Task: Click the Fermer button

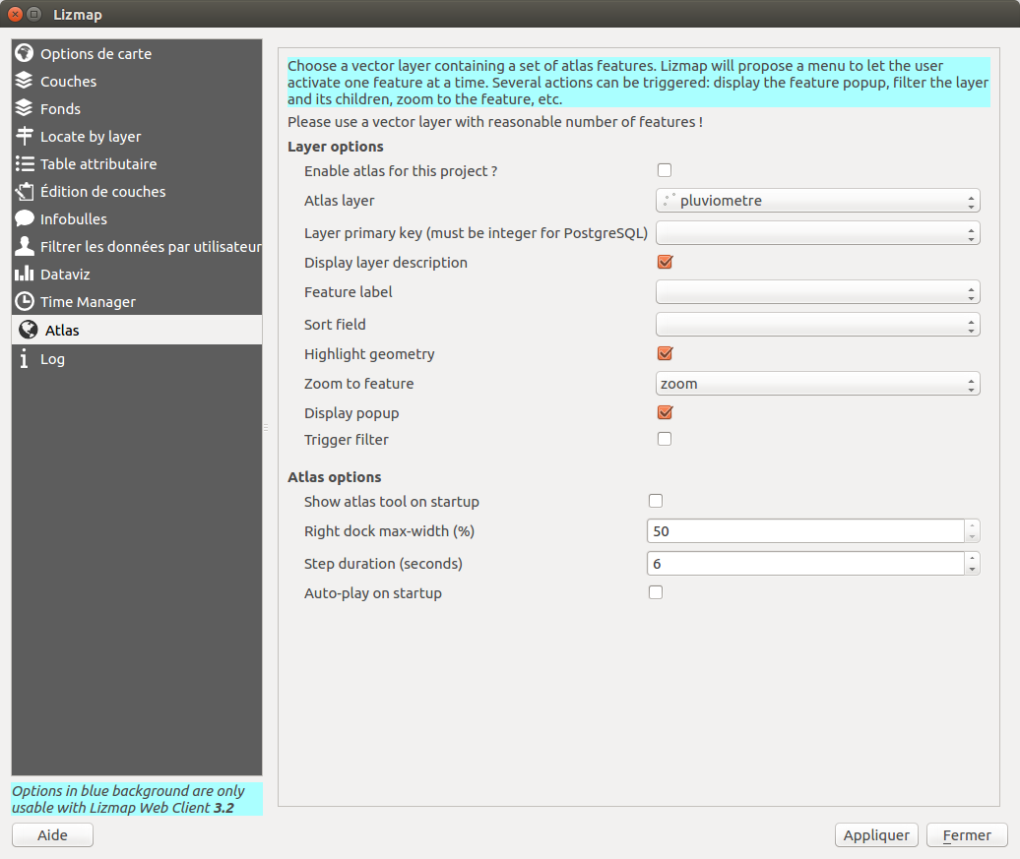Action: pos(967,835)
